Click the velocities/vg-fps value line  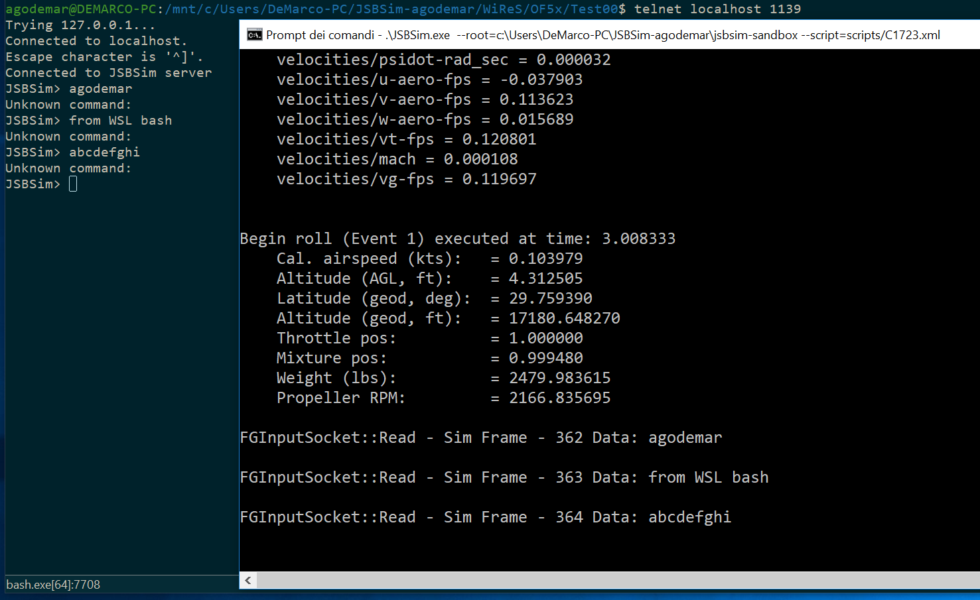click(406, 179)
